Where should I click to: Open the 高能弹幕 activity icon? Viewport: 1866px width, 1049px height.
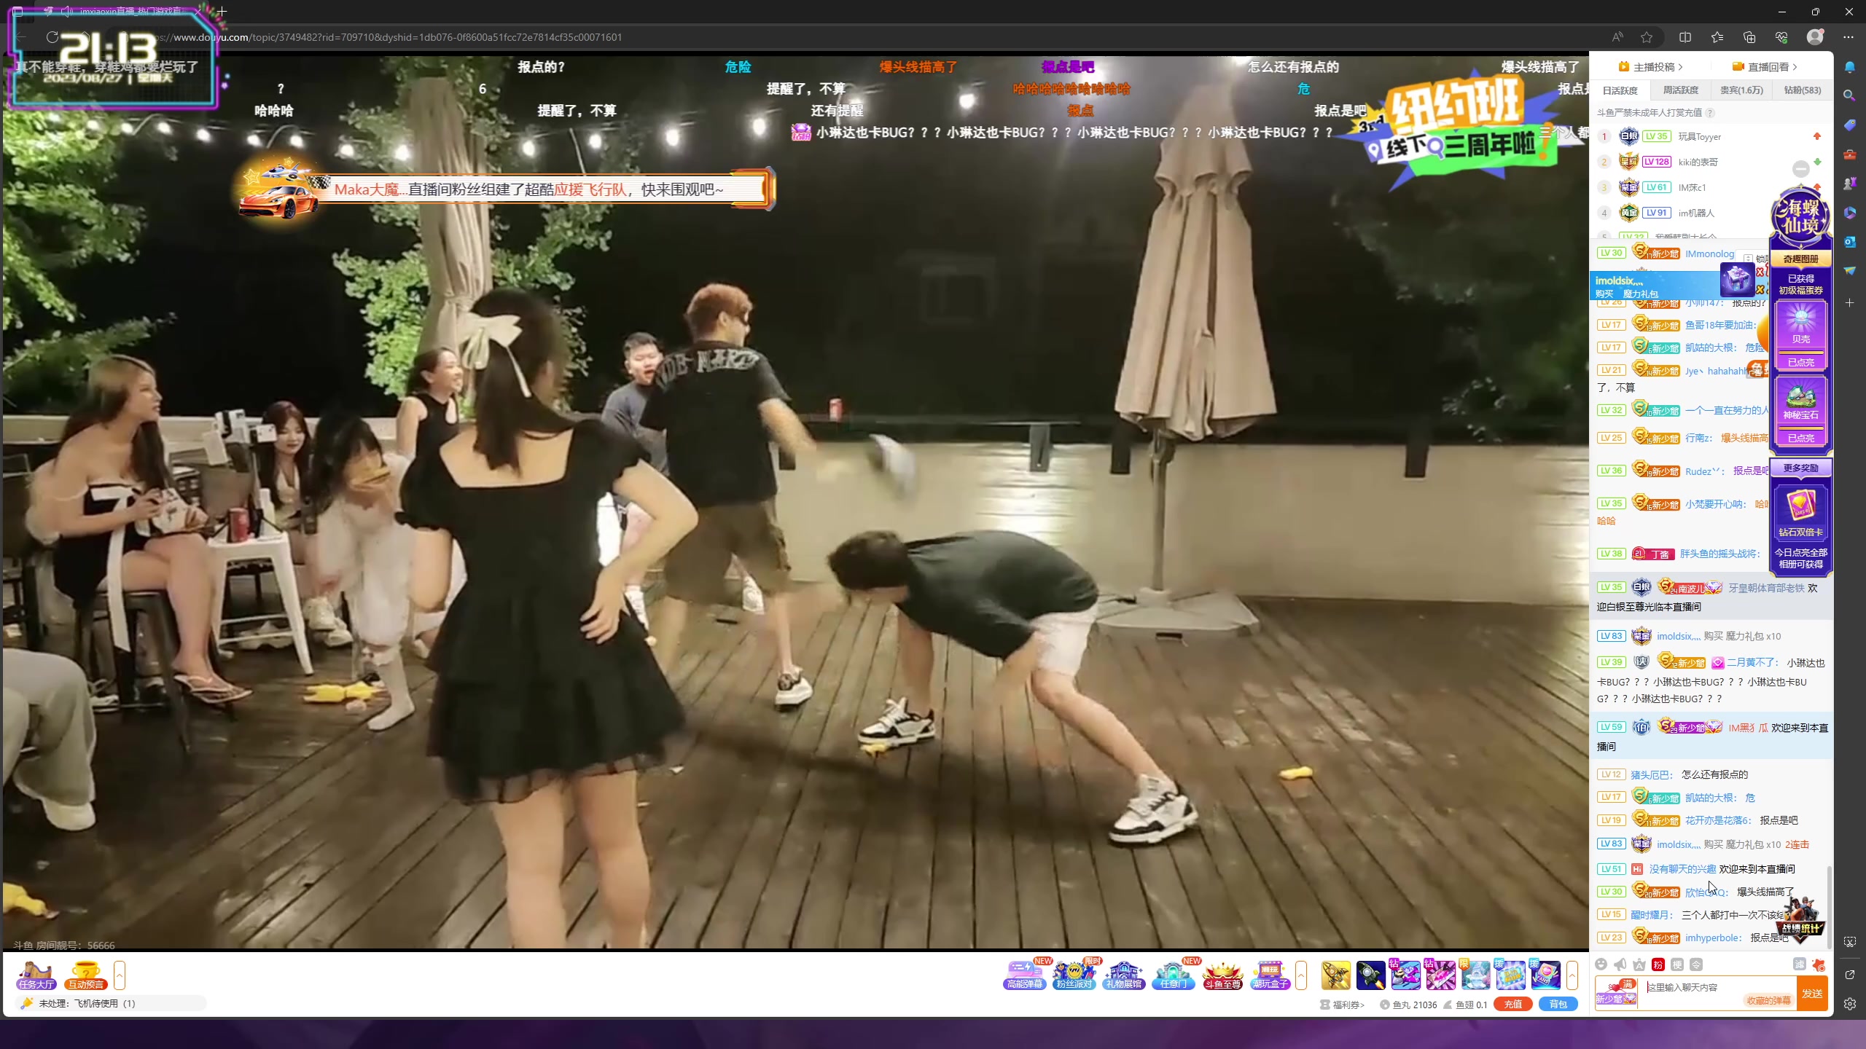[1025, 975]
